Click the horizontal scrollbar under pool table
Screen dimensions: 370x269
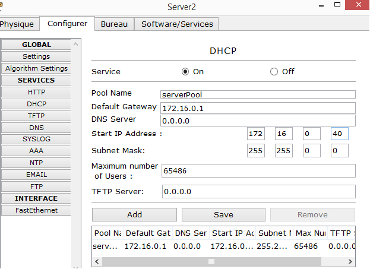[x=211, y=261]
